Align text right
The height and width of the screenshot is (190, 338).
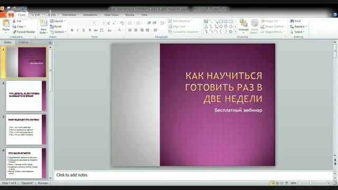(x=142, y=30)
